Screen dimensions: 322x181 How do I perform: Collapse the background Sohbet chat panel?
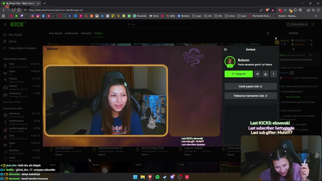coord(268,33)
